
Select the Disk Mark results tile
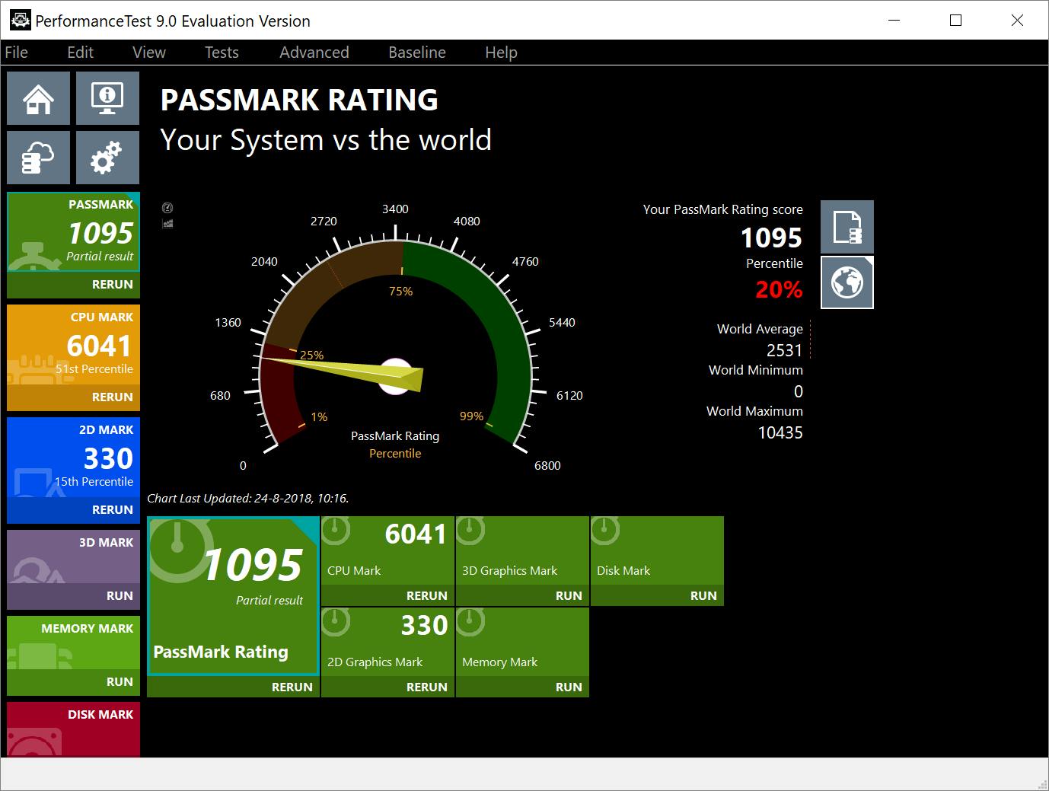(657, 550)
